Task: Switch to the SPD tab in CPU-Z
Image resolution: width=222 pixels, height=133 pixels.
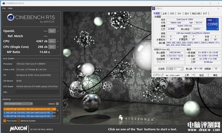Action: click(x=179, y=14)
